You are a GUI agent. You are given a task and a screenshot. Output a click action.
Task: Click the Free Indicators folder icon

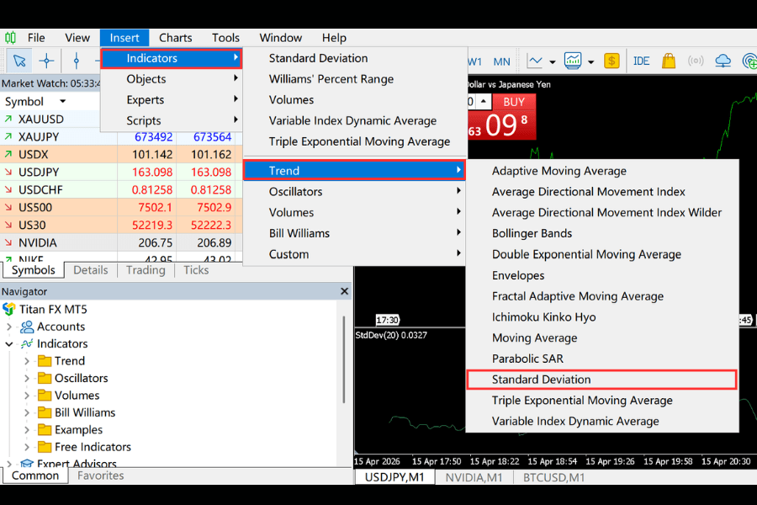[x=45, y=447]
